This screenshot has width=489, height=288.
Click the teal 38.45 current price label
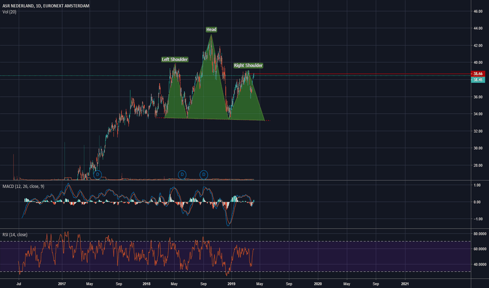[x=478, y=80]
